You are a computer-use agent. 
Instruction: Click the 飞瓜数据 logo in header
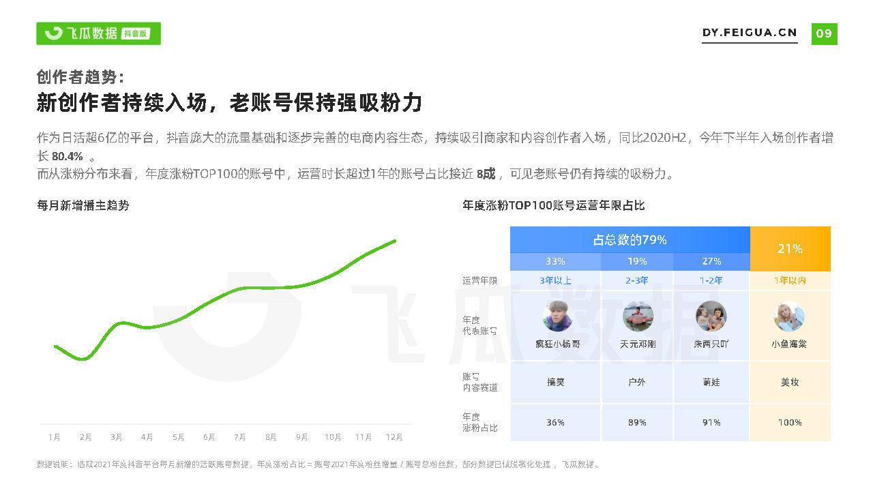[x=80, y=33]
